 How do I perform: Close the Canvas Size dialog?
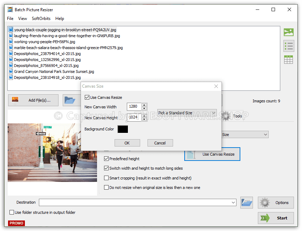tap(216, 86)
